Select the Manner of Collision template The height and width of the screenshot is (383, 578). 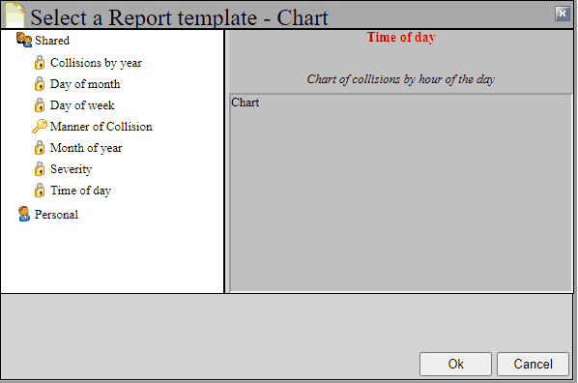point(101,127)
